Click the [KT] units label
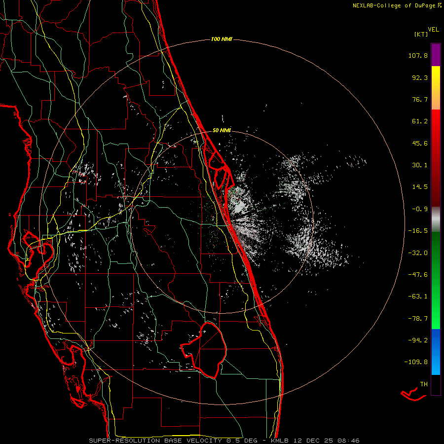The height and width of the screenshot is (444, 444). (x=421, y=35)
